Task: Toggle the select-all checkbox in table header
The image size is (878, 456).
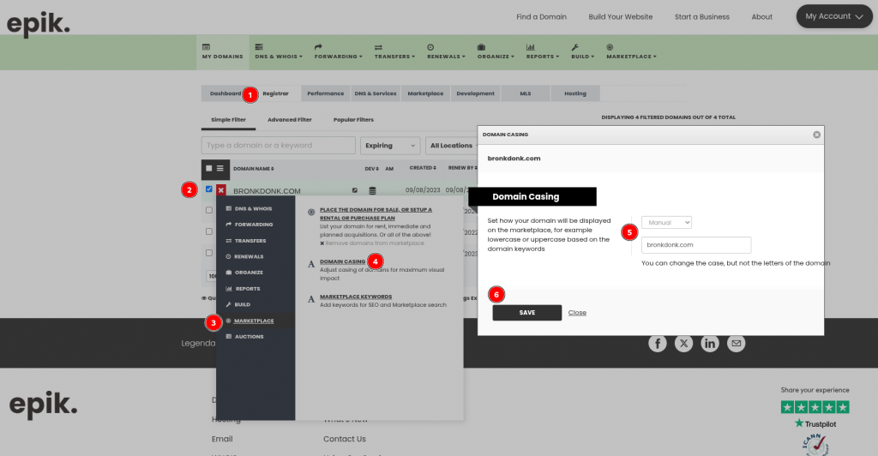Action: [x=209, y=168]
